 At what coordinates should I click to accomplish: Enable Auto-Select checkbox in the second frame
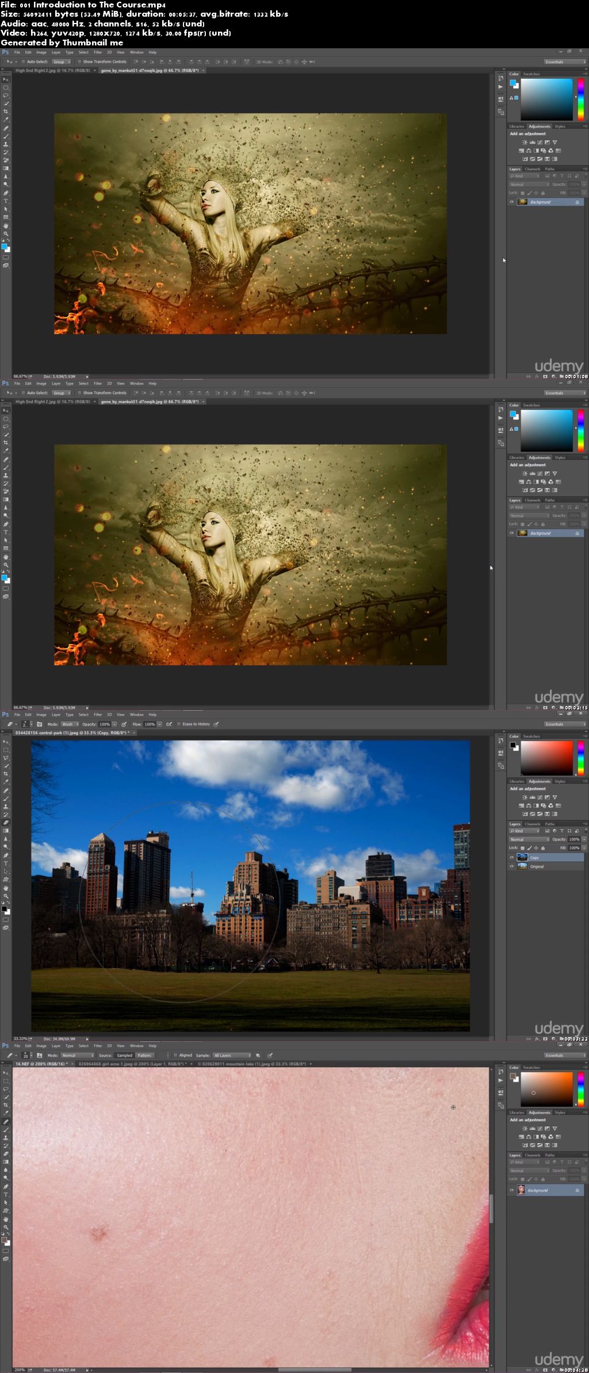pos(23,393)
